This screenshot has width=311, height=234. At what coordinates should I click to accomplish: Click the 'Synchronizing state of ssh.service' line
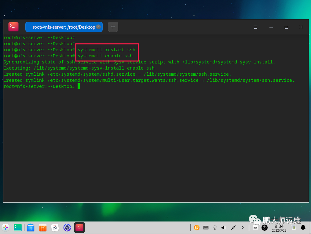click(x=139, y=62)
